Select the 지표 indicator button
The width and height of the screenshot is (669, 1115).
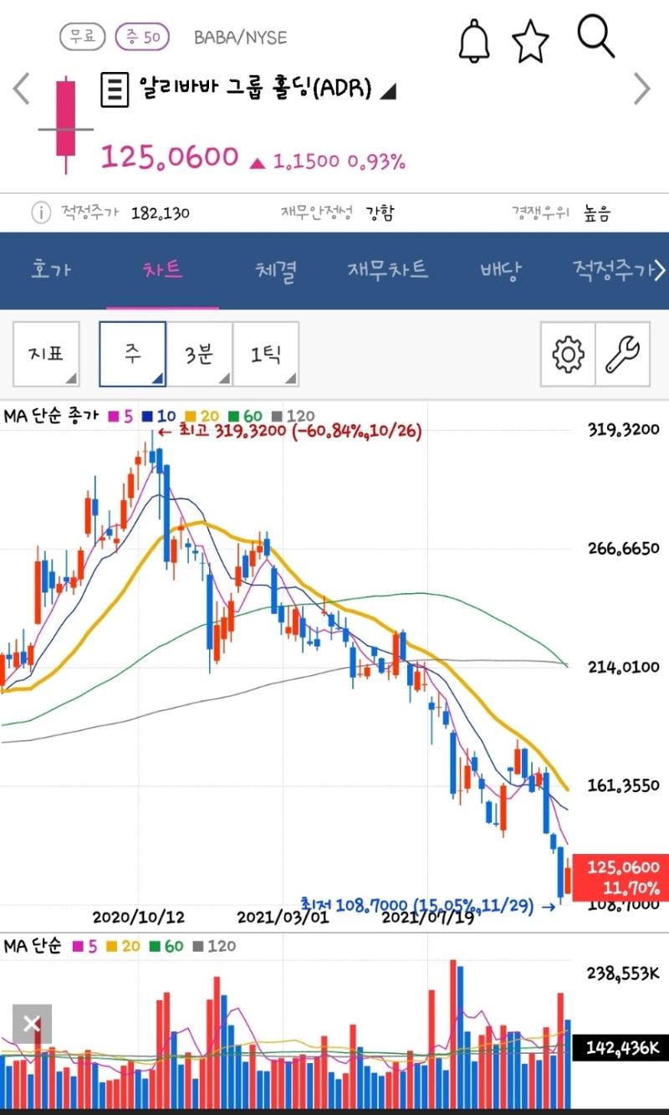tap(45, 355)
